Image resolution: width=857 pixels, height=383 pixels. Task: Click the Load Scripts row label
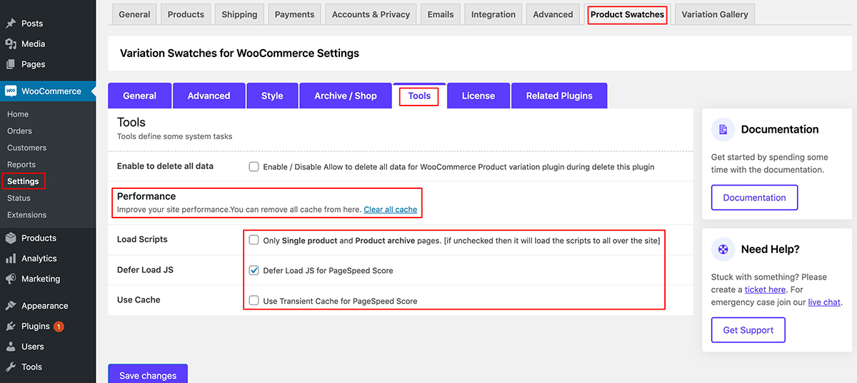point(142,240)
